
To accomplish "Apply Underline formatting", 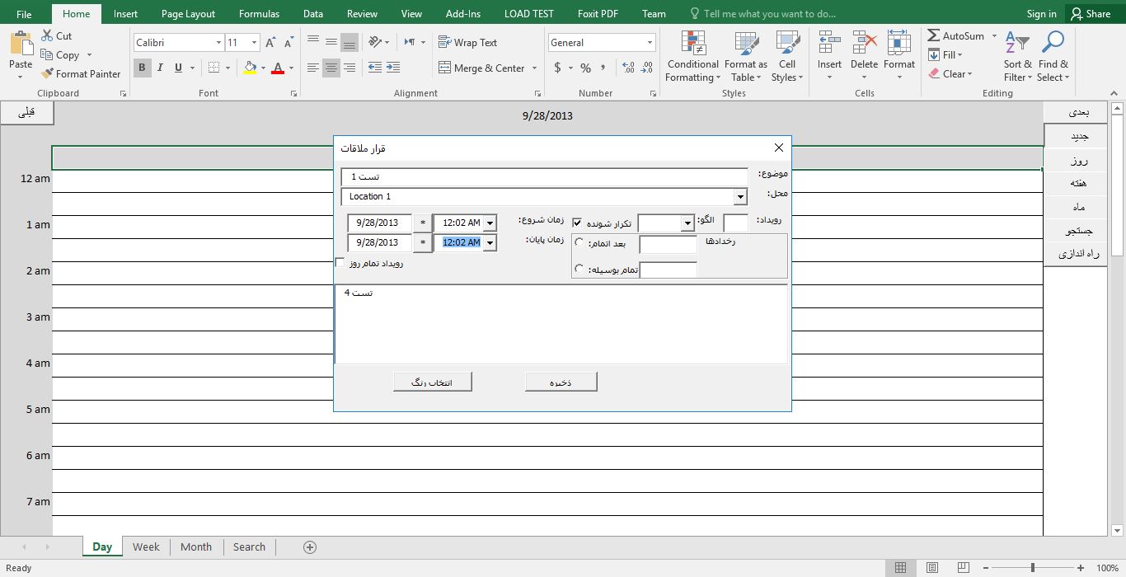I will coord(178,68).
